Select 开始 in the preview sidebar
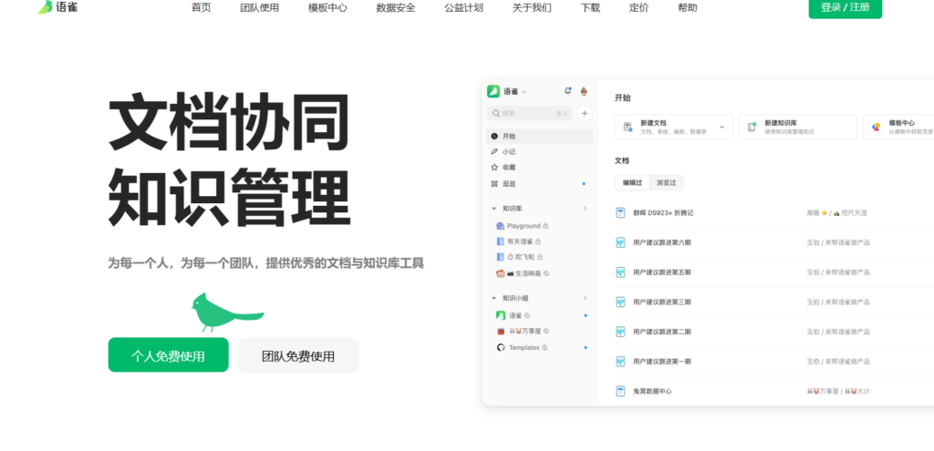 540,137
